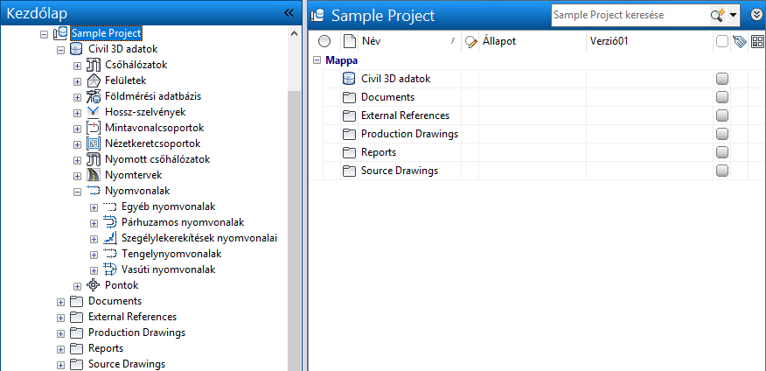Screen dimensions: 766x371
Task: Click the Csőhálózatok pipe network icon
Action: (94, 65)
